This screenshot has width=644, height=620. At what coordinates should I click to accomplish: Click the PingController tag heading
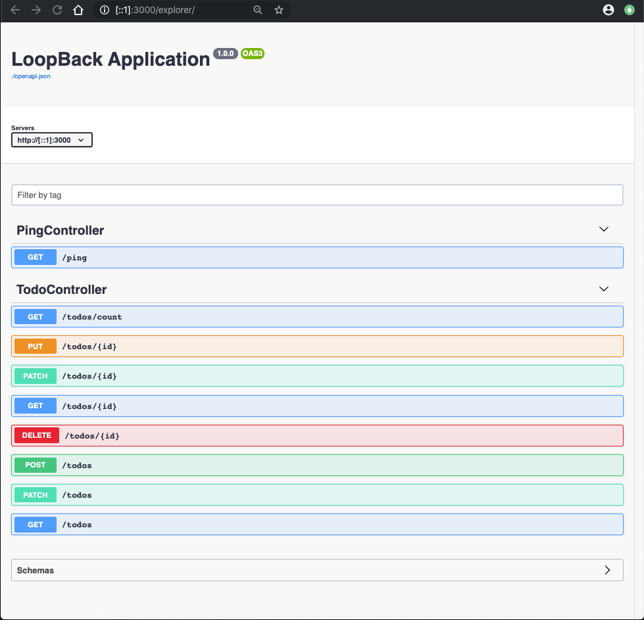click(61, 230)
